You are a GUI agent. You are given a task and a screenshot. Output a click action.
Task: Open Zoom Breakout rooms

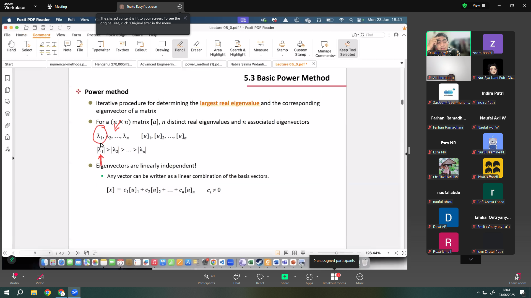click(x=334, y=279)
